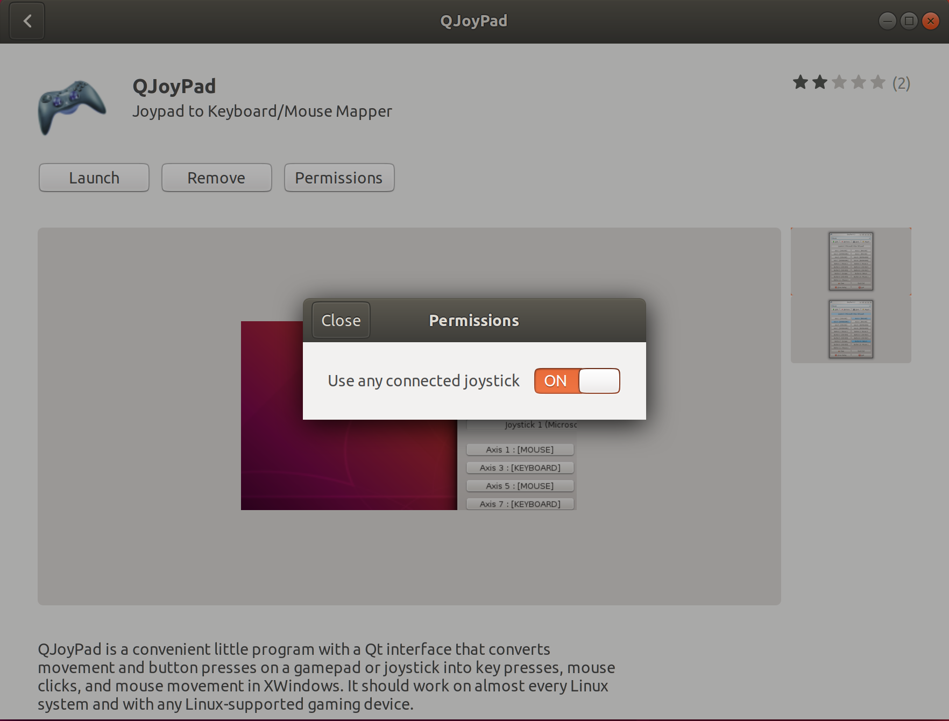Screen dimensions: 949x721
Task: Select the third rating star
Action: pos(839,82)
